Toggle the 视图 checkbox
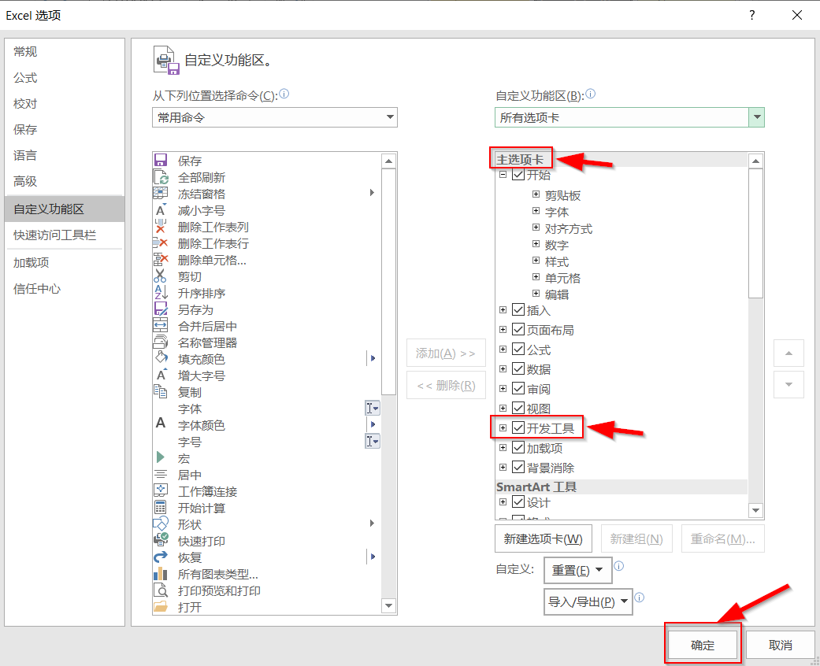The image size is (820, 666). pos(518,409)
